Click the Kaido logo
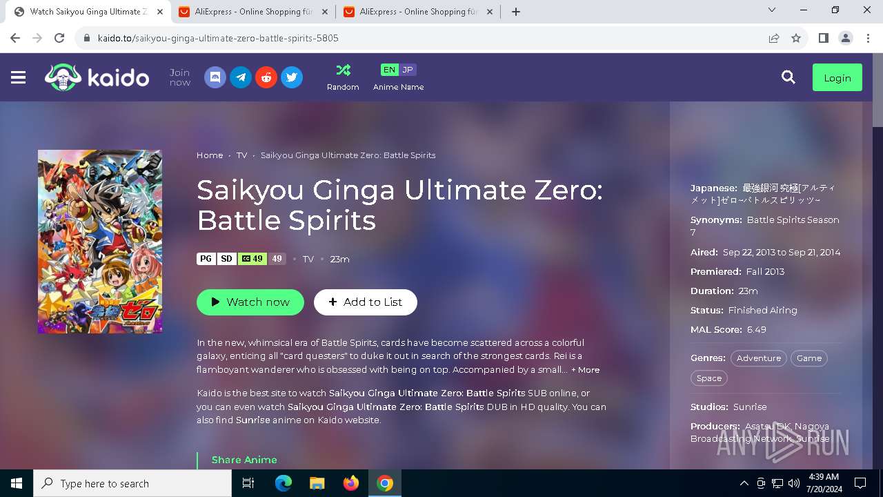 coord(97,77)
